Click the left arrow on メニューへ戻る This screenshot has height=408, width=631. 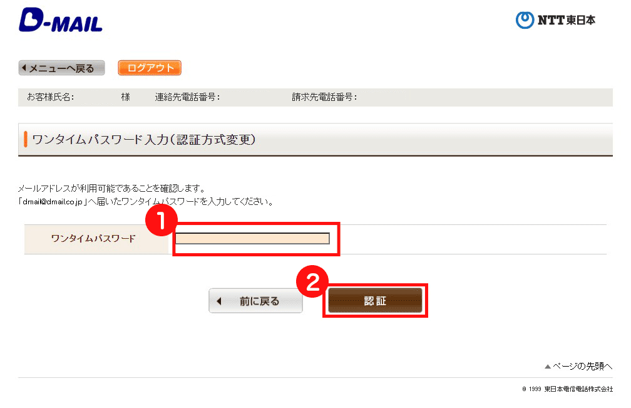(x=24, y=68)
